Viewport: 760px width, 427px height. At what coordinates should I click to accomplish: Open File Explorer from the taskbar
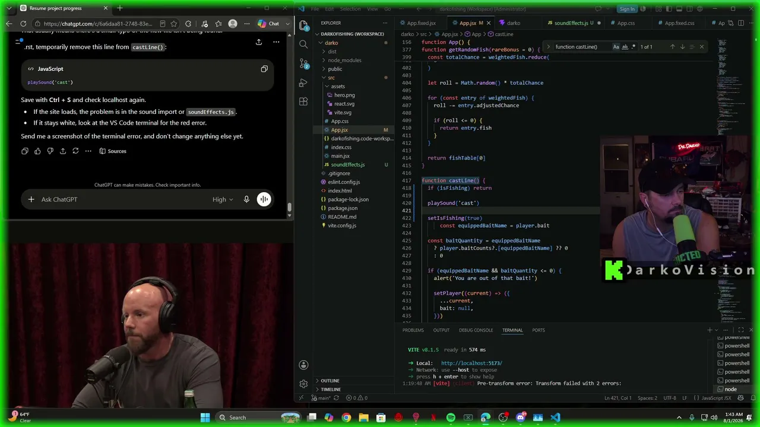[364, 418]
